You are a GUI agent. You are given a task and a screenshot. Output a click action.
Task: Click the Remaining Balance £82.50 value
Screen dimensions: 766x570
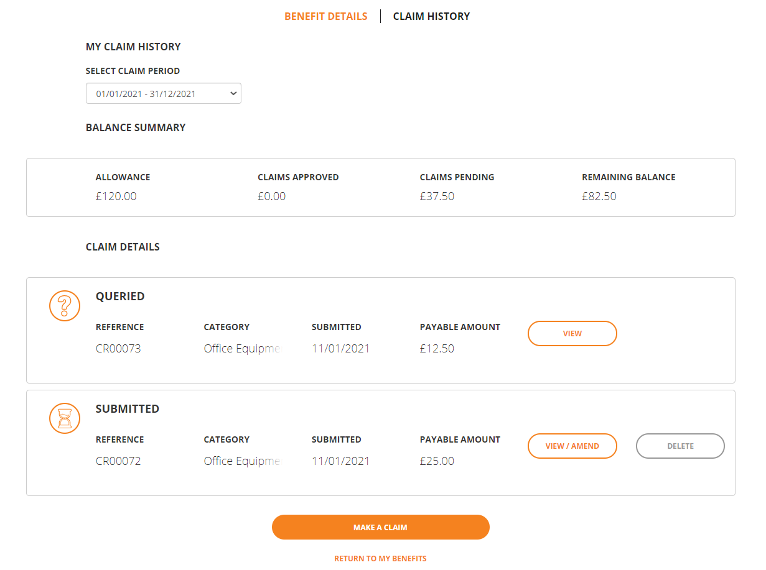coord(599,196)
